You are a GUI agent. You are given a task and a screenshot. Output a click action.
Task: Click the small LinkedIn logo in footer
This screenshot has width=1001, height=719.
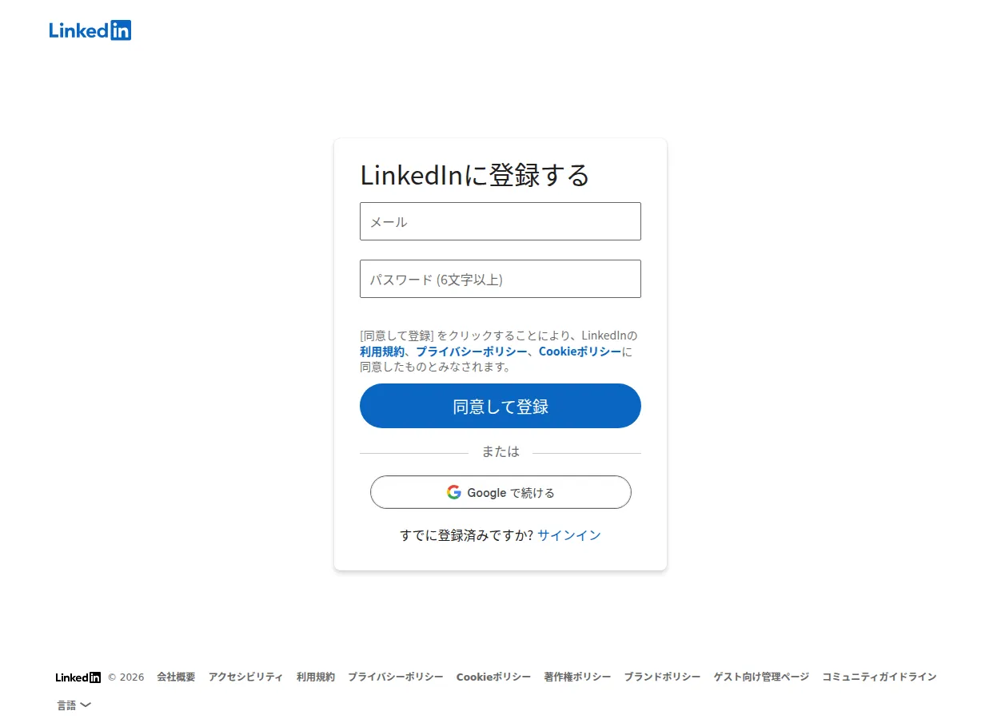point(78,677)
